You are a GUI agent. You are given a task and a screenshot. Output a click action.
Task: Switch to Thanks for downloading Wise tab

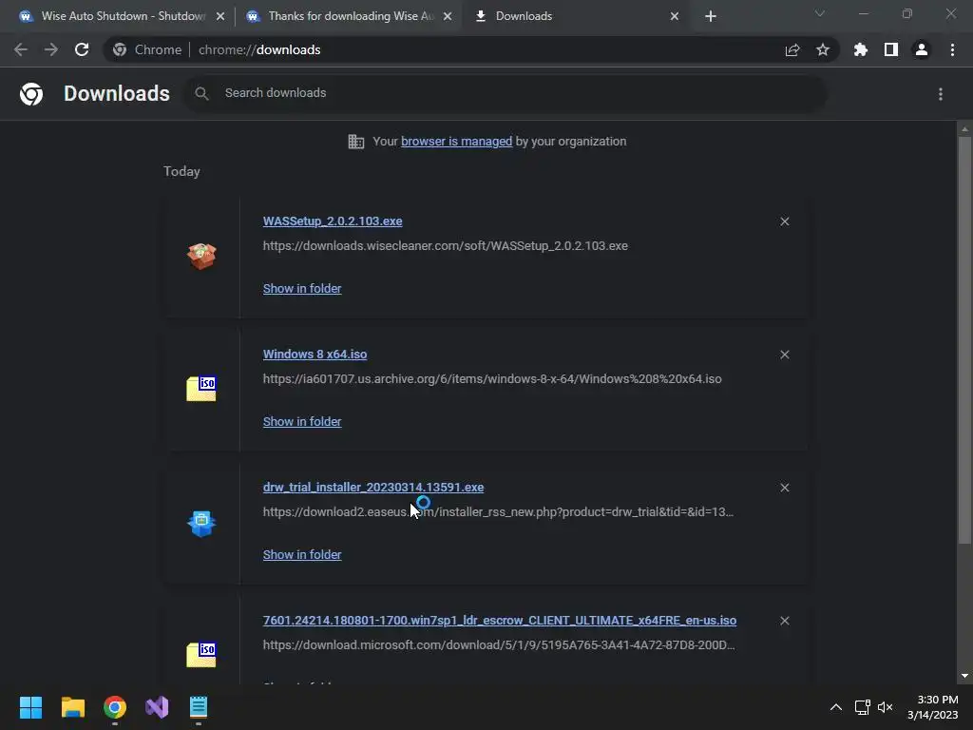pyautogui.click(x=348, y=16)
